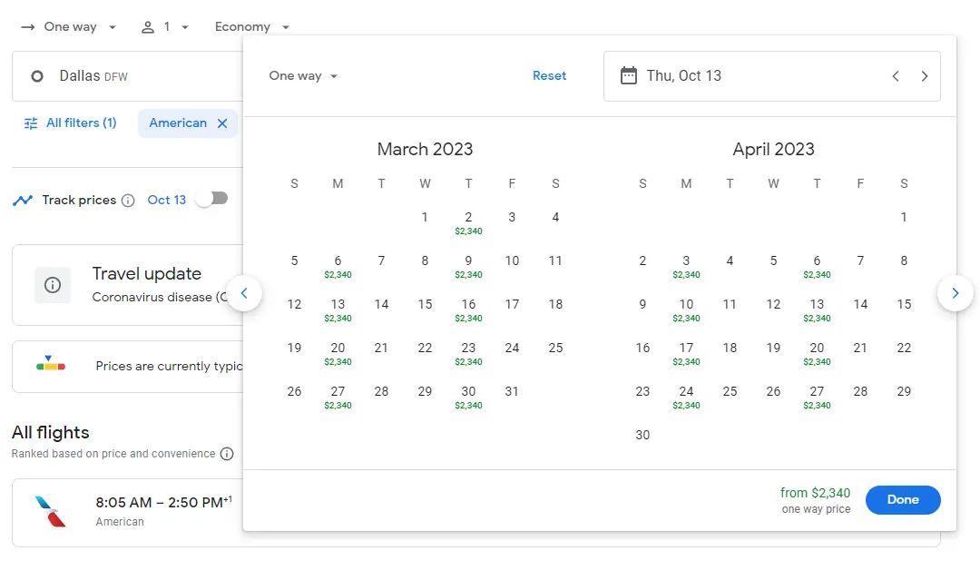
Task: Open All filters panel
Action: 70,123
